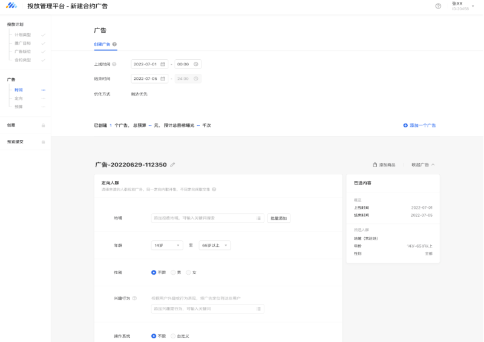Viewport: 484px width, 342px height.
Task: Click the help icon next to 上线时间
Action: (114, 64)
